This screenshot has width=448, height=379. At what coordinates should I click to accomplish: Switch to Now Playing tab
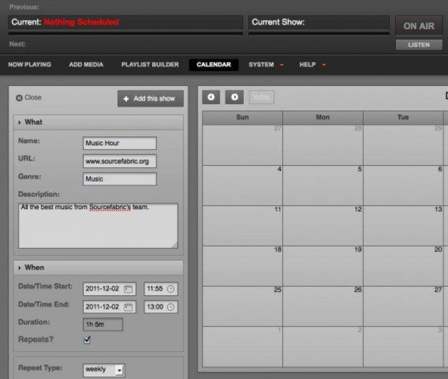(30, 65)
